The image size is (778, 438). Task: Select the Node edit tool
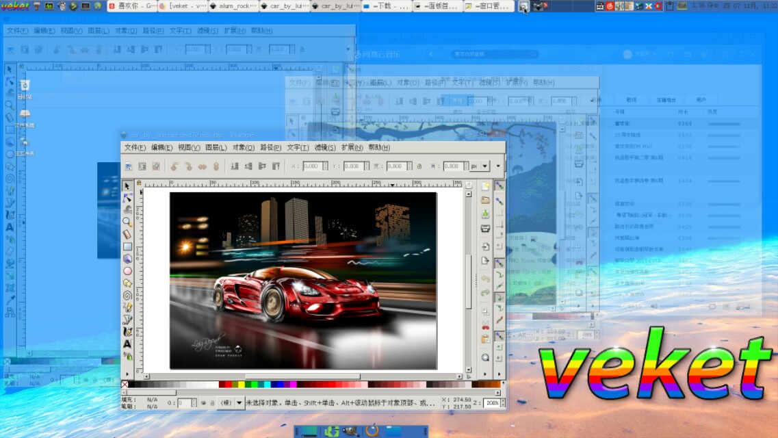click(x=127, y=198)
